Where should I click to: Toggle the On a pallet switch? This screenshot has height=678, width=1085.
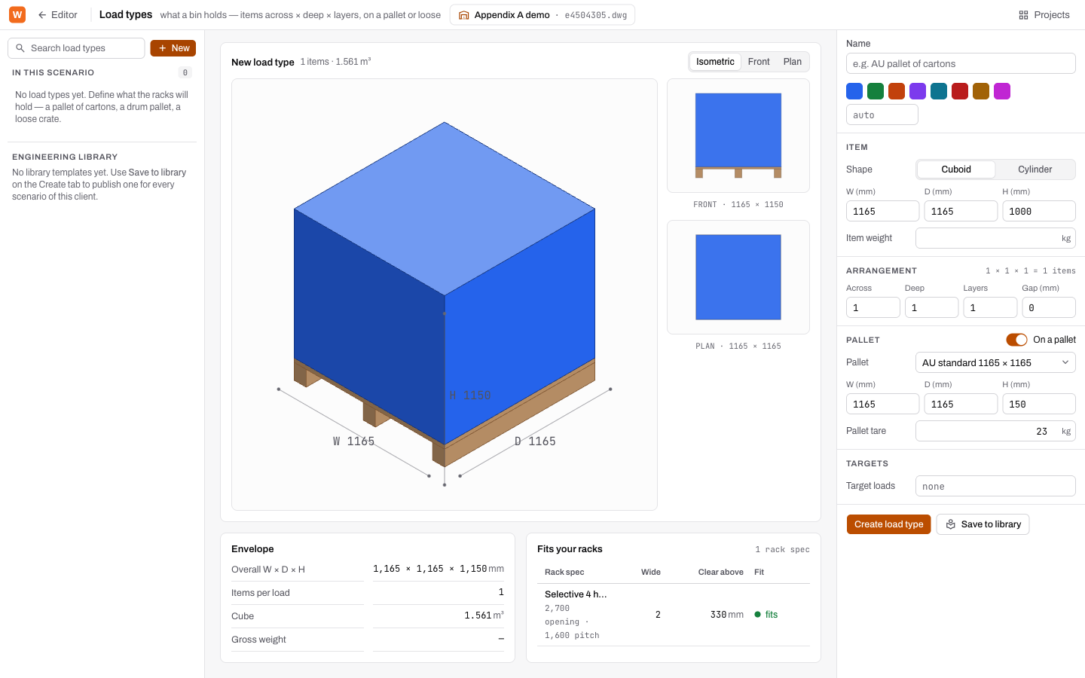(1016, 340)
